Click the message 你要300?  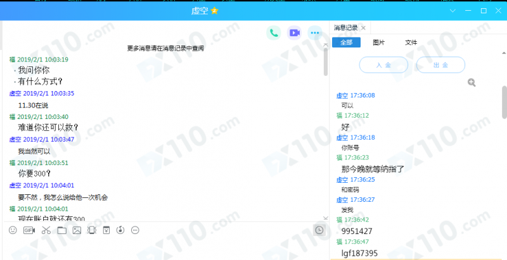click(x=34, y=173)
